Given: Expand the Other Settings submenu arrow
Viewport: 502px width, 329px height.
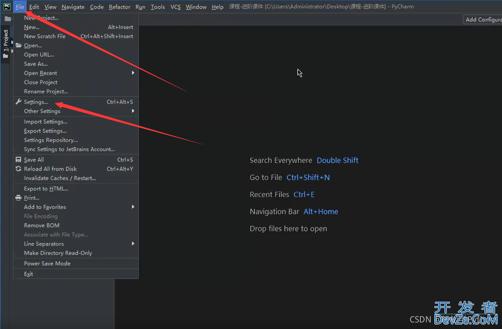Looking at the screenshot, I should [133, 111].
